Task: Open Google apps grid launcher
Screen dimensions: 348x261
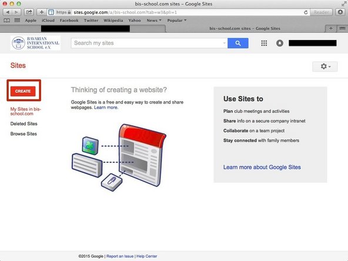Action: [264, 43]
